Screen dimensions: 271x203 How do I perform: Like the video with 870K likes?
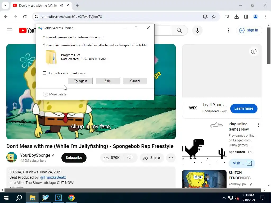coord(112,158)
